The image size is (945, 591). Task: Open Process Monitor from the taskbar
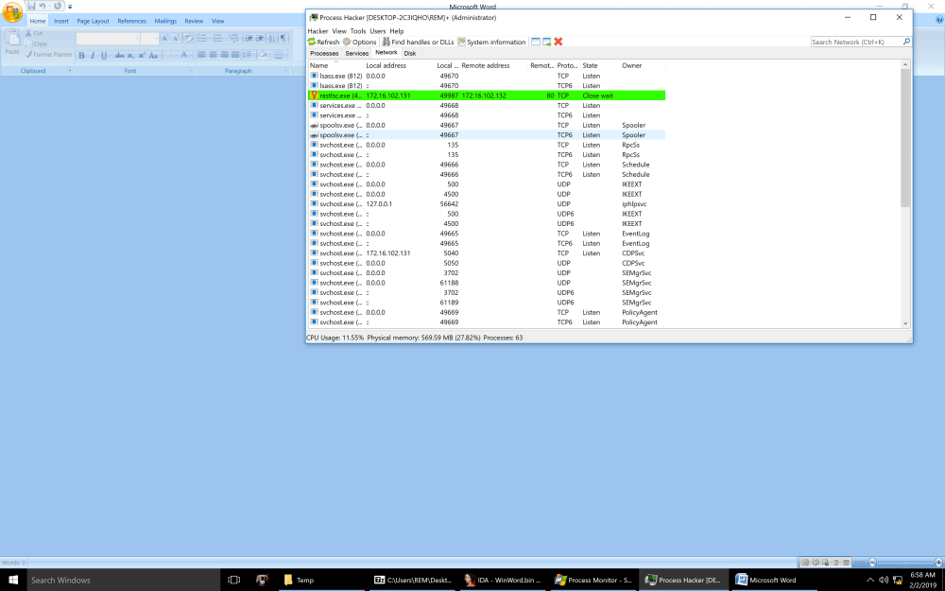pos(593,580)
